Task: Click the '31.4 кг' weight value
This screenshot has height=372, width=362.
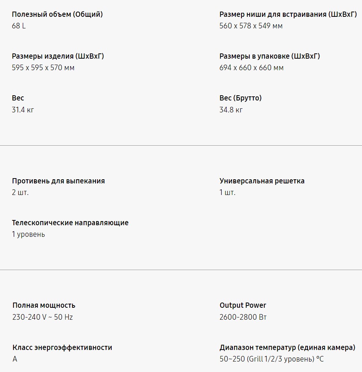Action: click(x=23, y=110)
